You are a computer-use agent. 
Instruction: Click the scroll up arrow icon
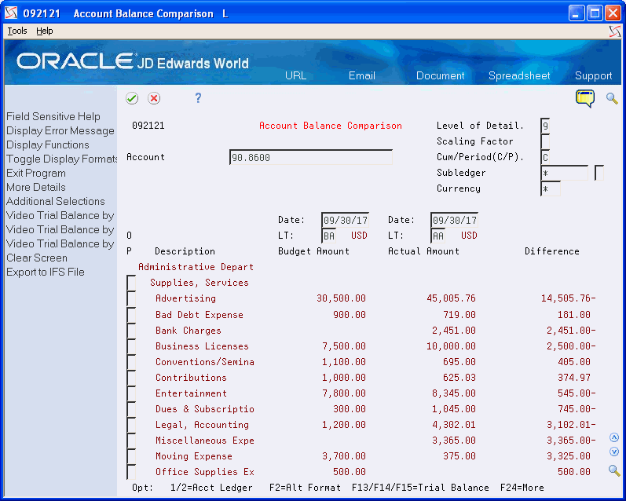[x=614, y=437]
